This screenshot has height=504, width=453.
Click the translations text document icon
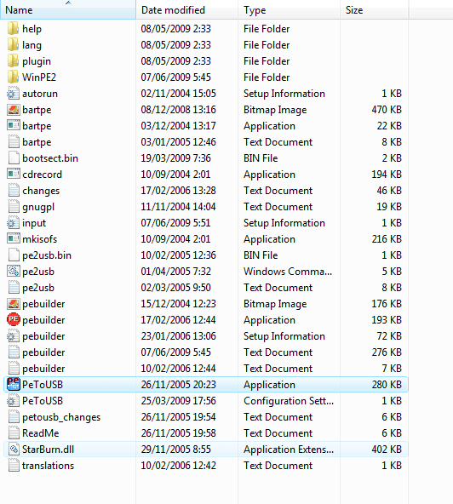point(13,466)
